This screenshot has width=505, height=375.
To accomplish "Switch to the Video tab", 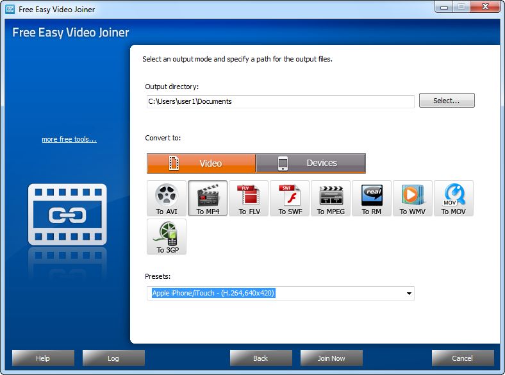I will click(201, 163).
